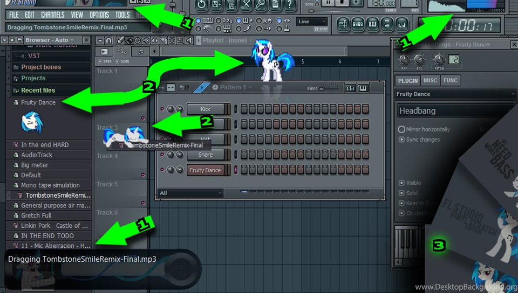Click the Undo history circular arrow icon

[x=201, y=5]
